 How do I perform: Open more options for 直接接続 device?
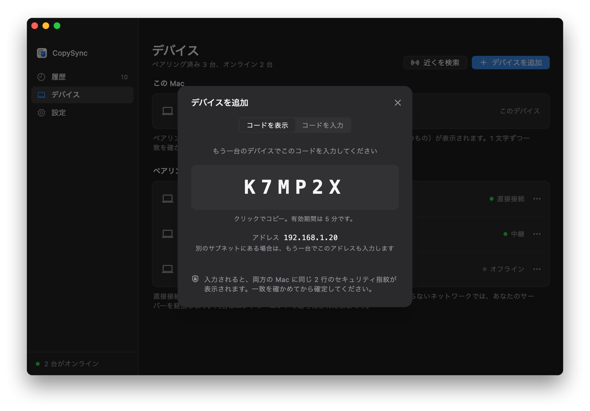click(537, 199)
